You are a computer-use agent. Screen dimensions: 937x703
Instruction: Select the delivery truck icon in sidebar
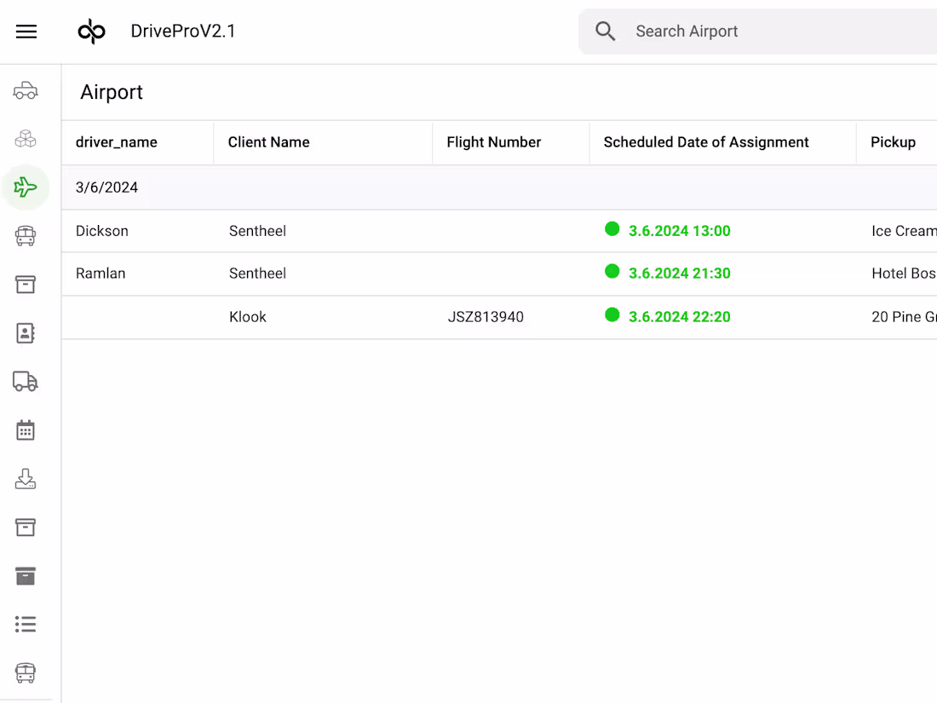coord(26,381)
